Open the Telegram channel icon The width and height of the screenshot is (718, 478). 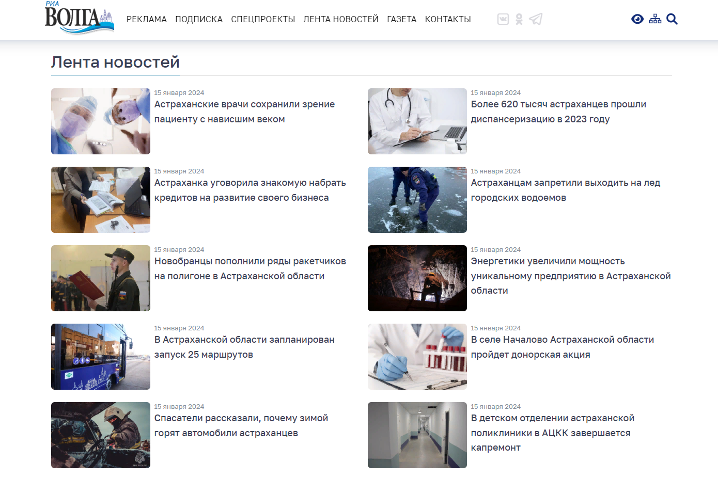click(x=536, y=19)
